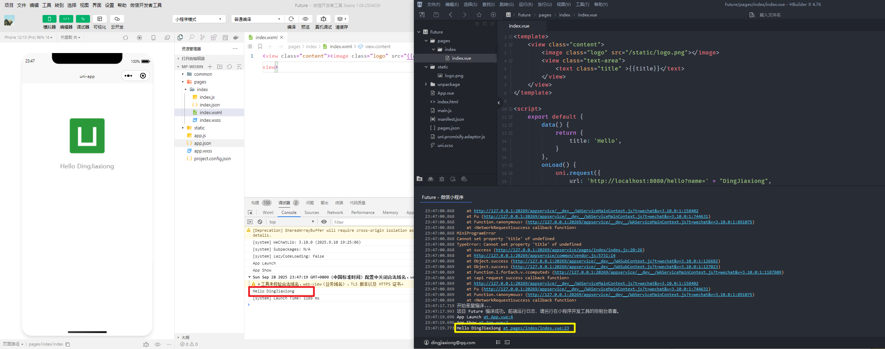The width and height of the screenshot is (885, 349).
Task: Switch to the Sources devtools tab
Action: point(312,213)
